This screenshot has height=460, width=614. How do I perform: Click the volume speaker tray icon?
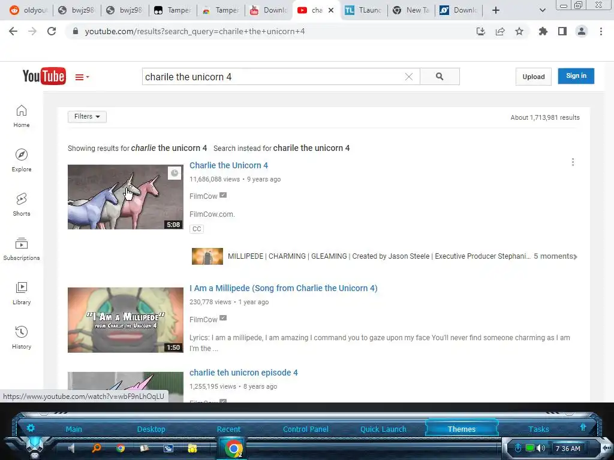pyautogui.click(x=541, y=448)
